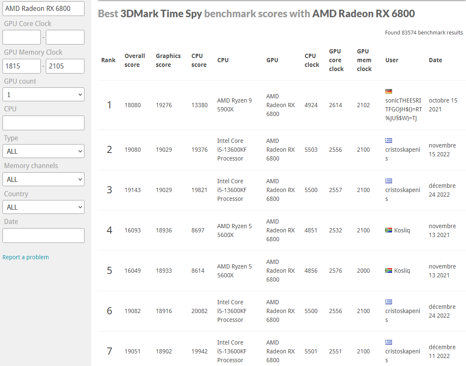This screenshot has height=366, width=466.
Task: Click CPU score 20082
Action: 200,311
